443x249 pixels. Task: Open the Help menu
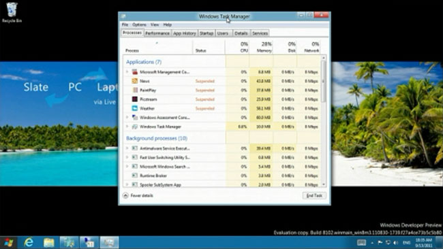(167, 24)
